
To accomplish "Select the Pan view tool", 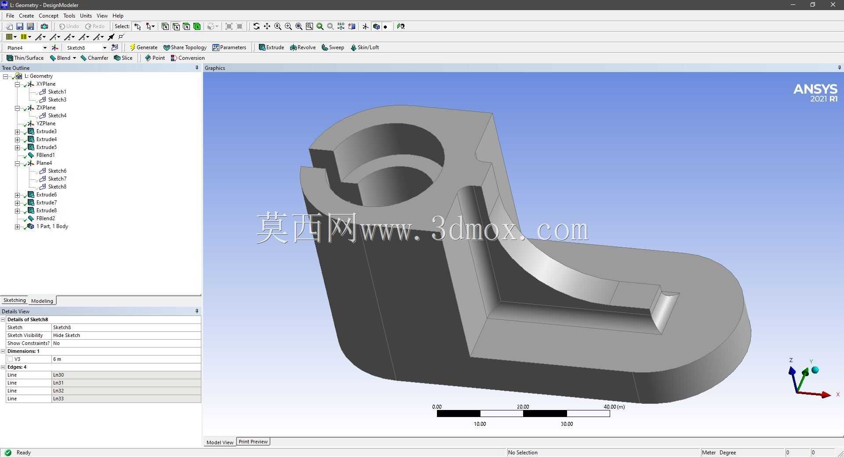I will pyautogui.click(x=267, y=26).
